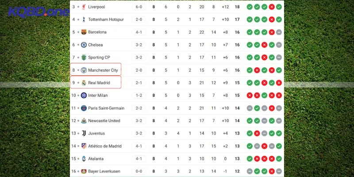
Task: Click Barcelona's 4-1 score pill
Action: (x=139, y=32)
